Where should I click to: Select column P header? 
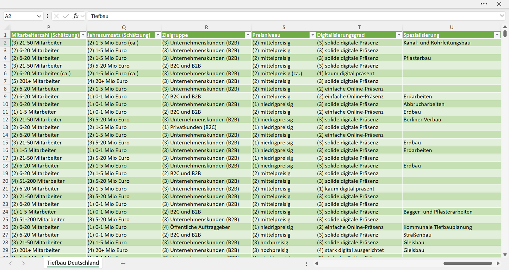(49, 27)
